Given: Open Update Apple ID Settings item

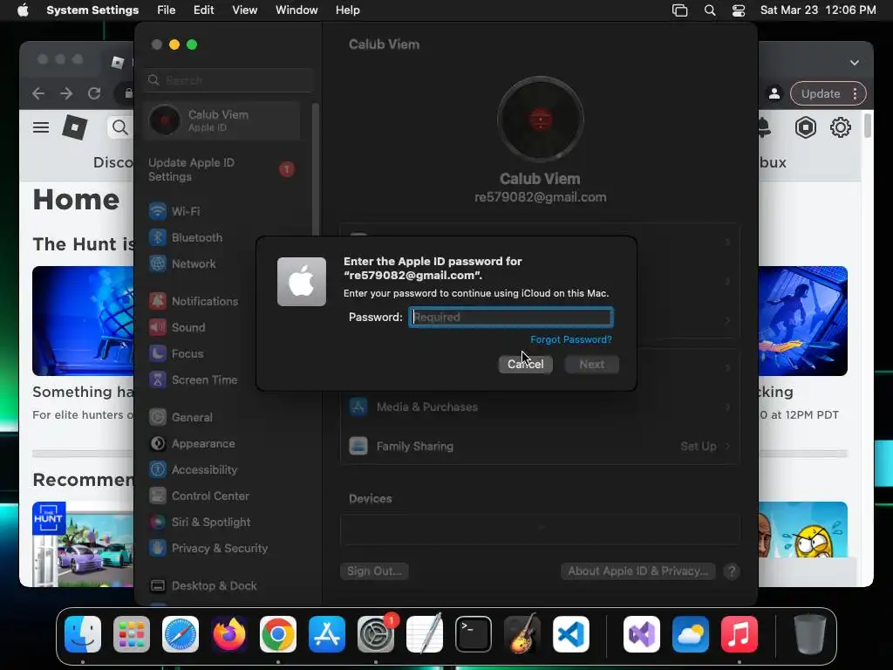Looking at the screenshot, I should pos(222,169).
